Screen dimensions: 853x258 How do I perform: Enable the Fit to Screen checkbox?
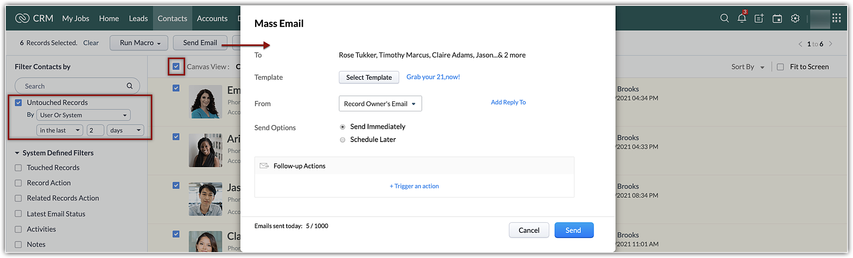tap(780, 67)
